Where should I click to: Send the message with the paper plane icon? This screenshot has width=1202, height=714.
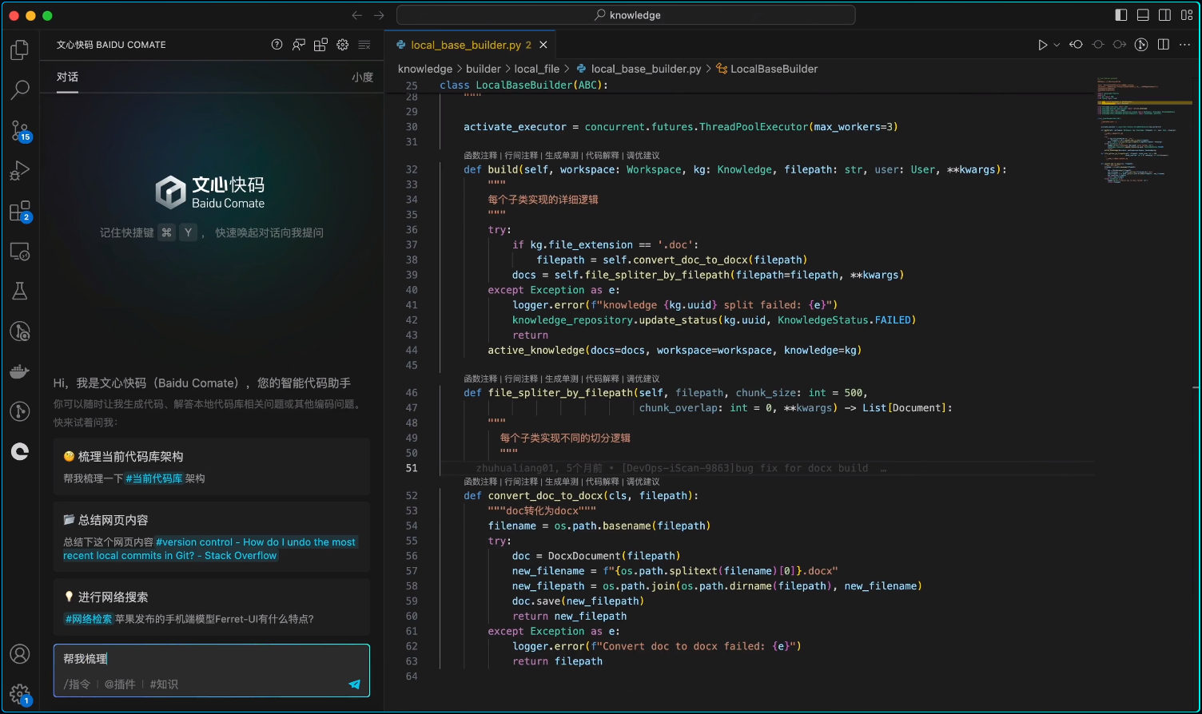pyautogui.click(x=354, y=684)
